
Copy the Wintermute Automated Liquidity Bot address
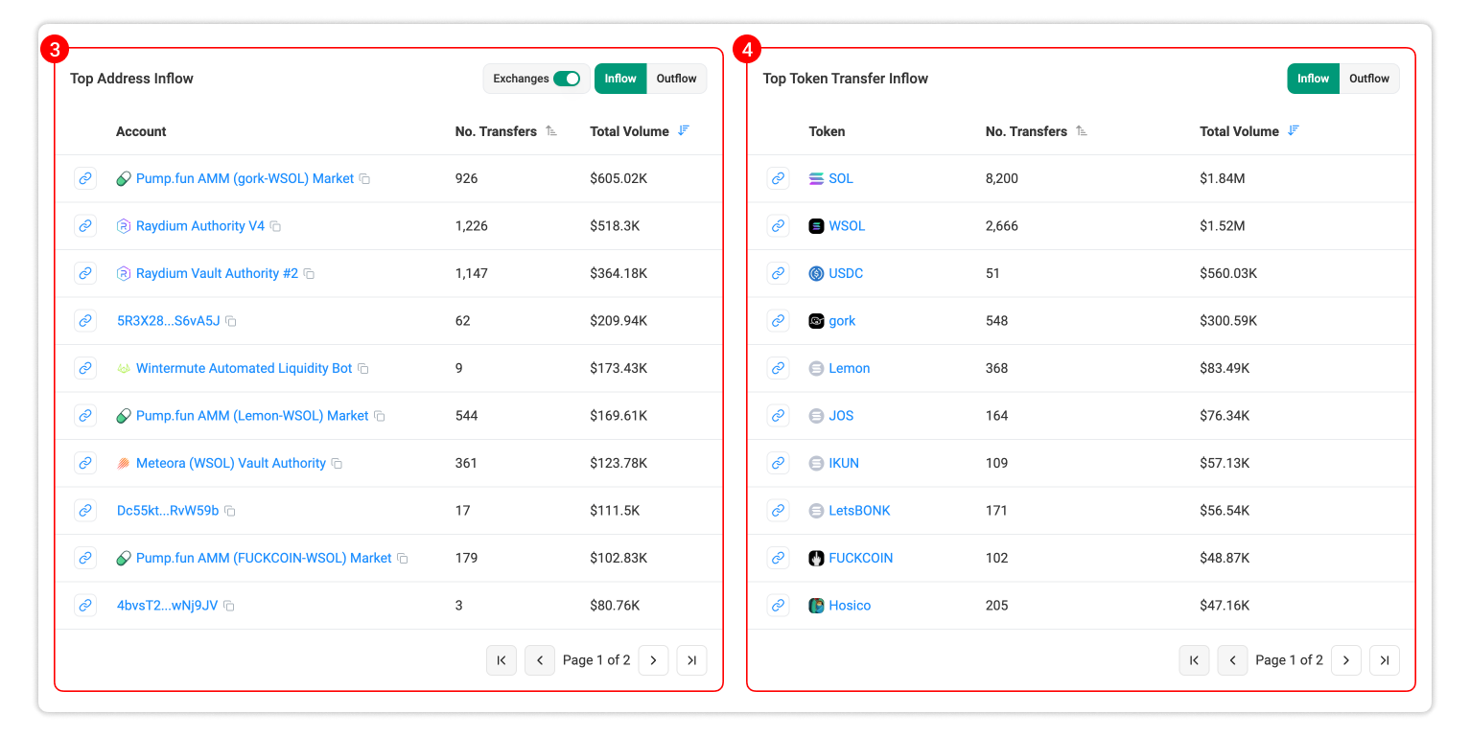[x=361, y=368]
